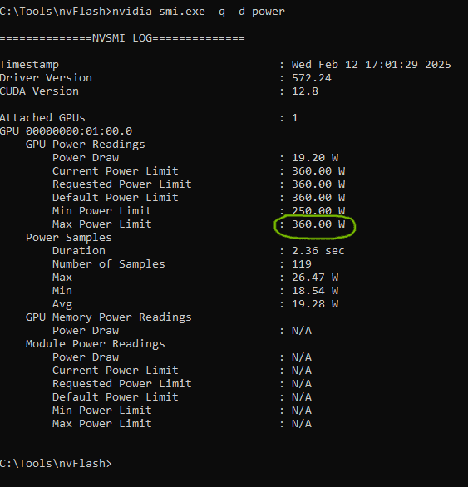Click the power draw value '19.20 W'
This screenshot has width=468, height=487.
tap(315, 158)
